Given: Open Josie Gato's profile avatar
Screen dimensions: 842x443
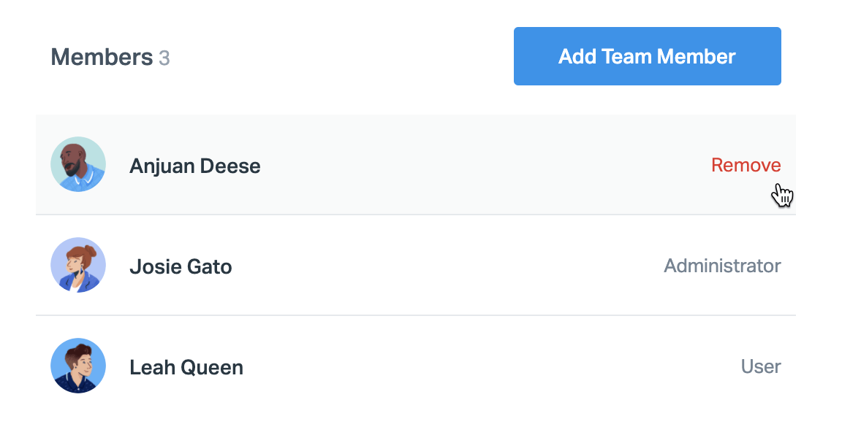Looking at the screenshot, I should [x=78, y=265].
